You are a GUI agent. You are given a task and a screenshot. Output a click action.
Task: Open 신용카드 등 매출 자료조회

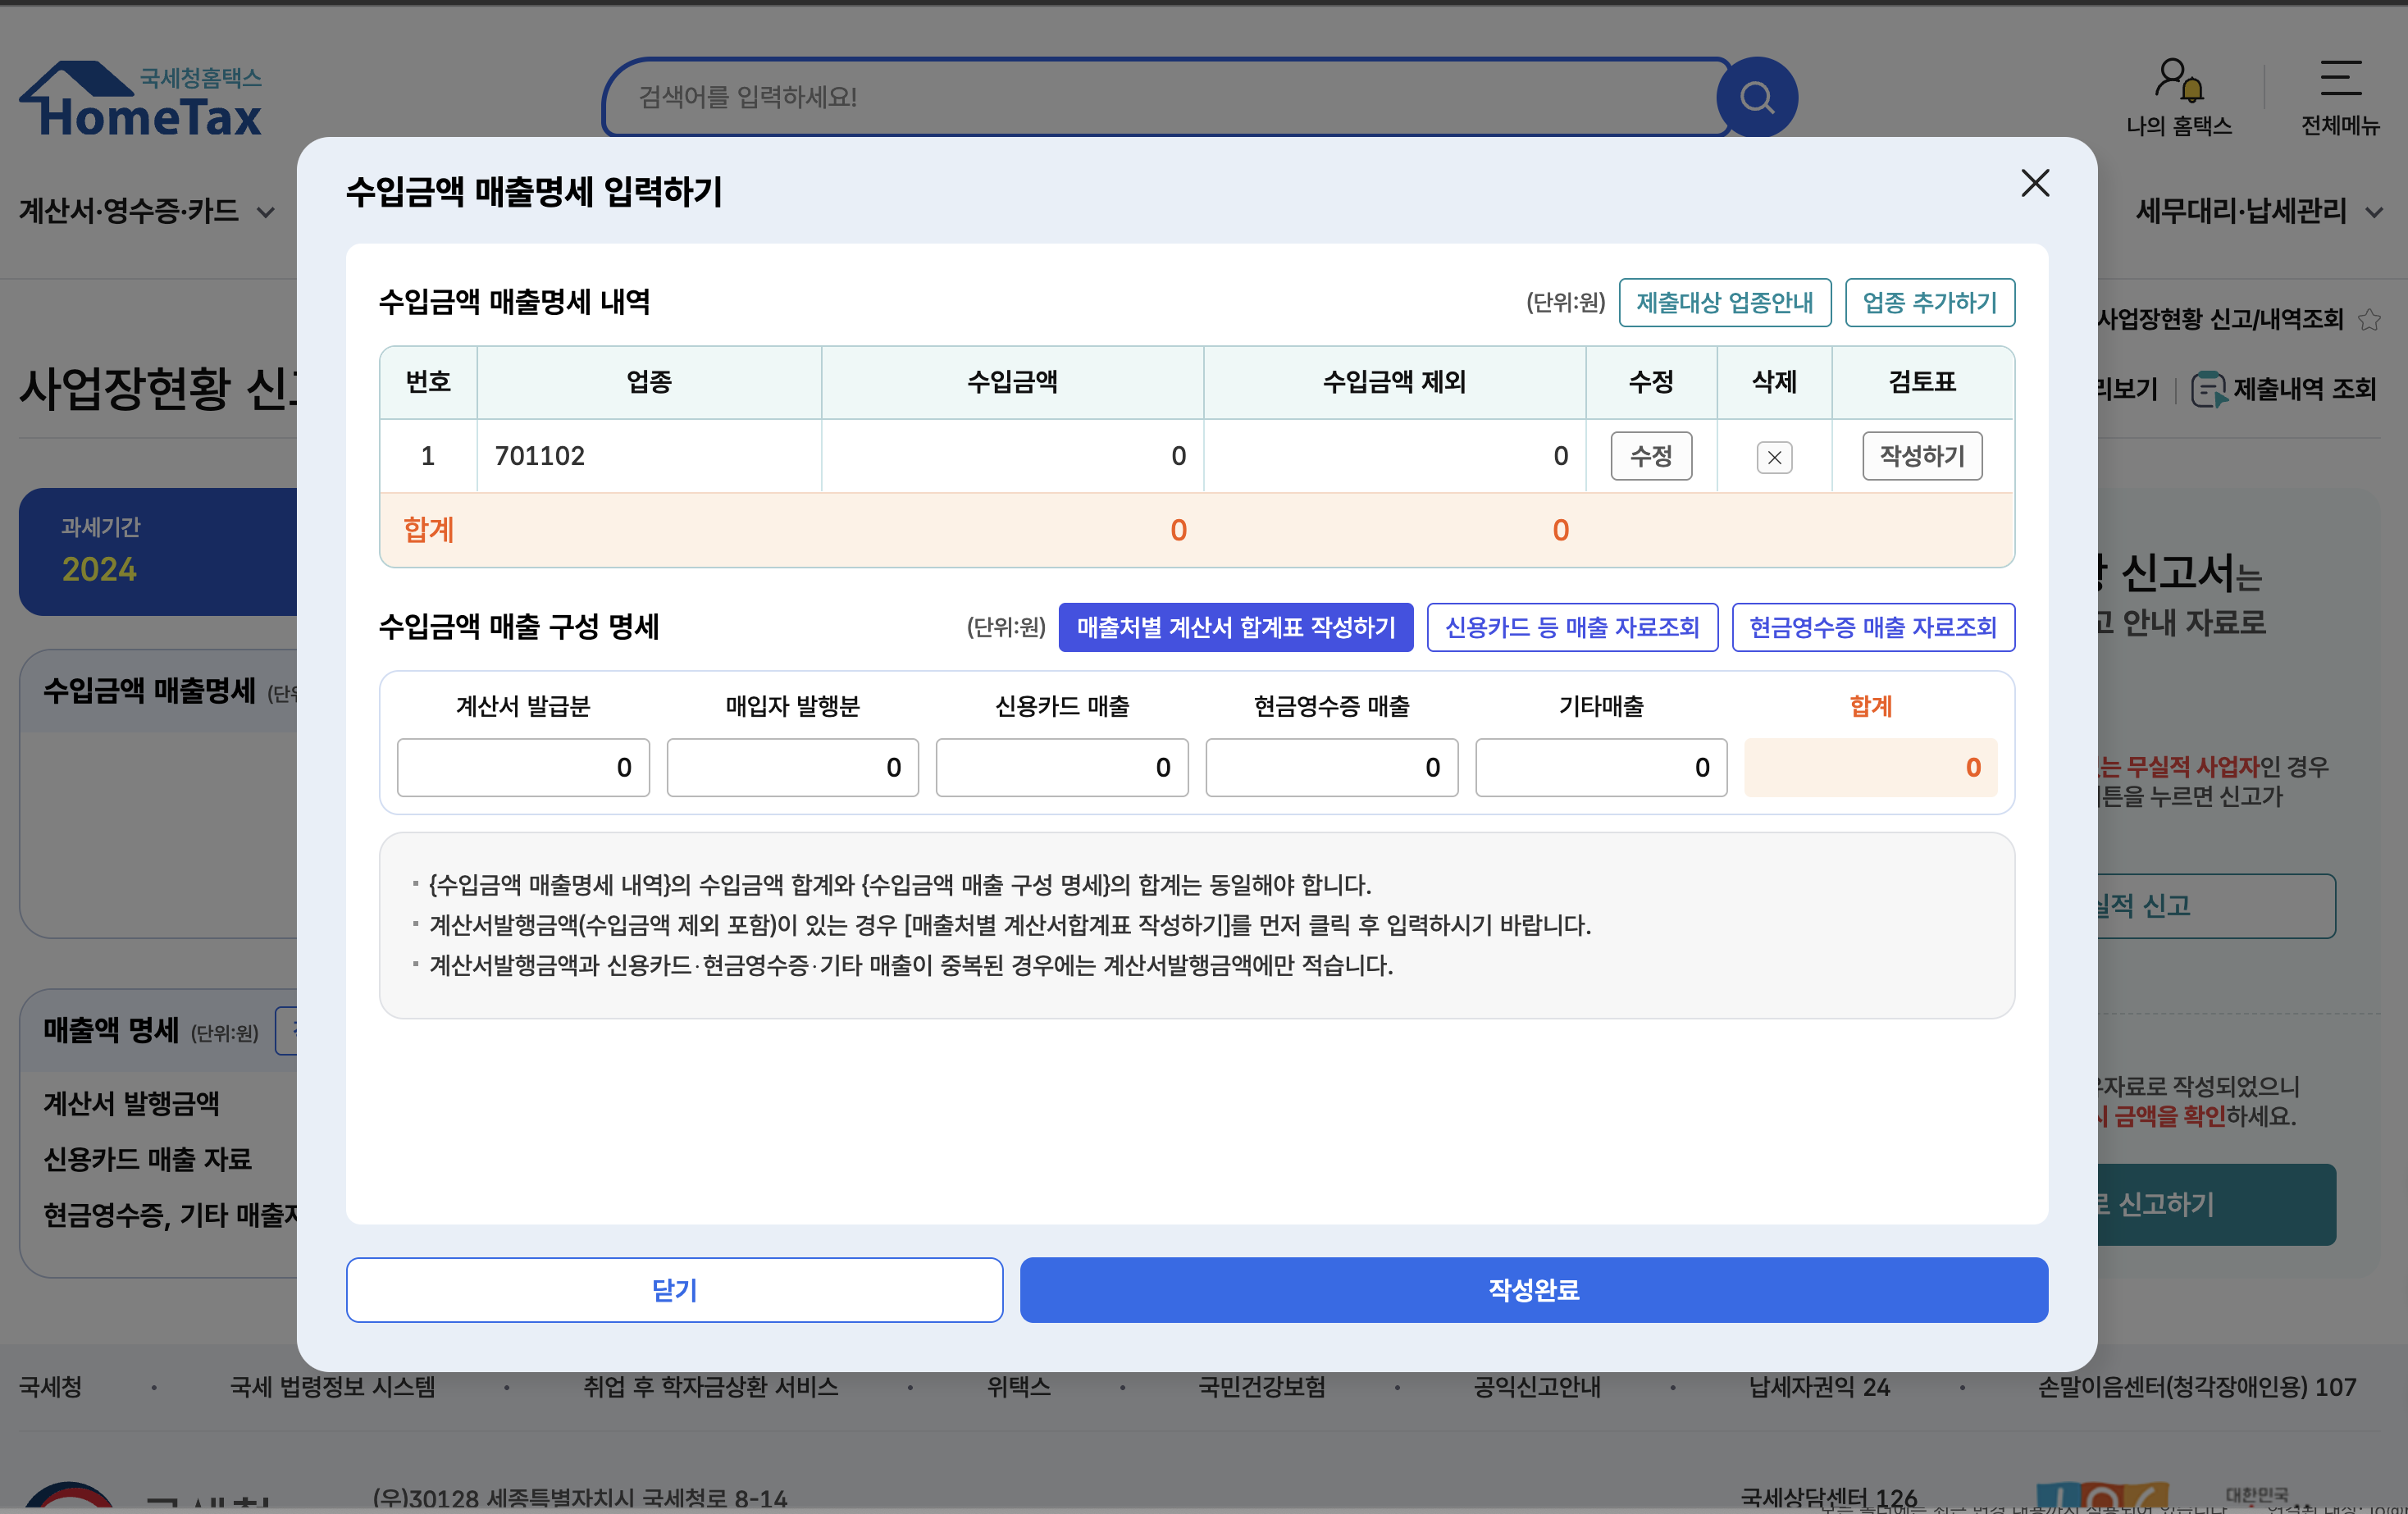(1572, 627)
